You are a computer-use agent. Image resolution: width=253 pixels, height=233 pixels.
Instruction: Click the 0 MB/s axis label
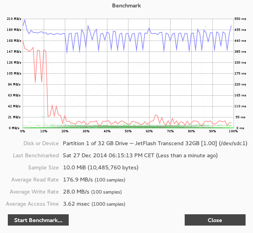pos(15,128)
